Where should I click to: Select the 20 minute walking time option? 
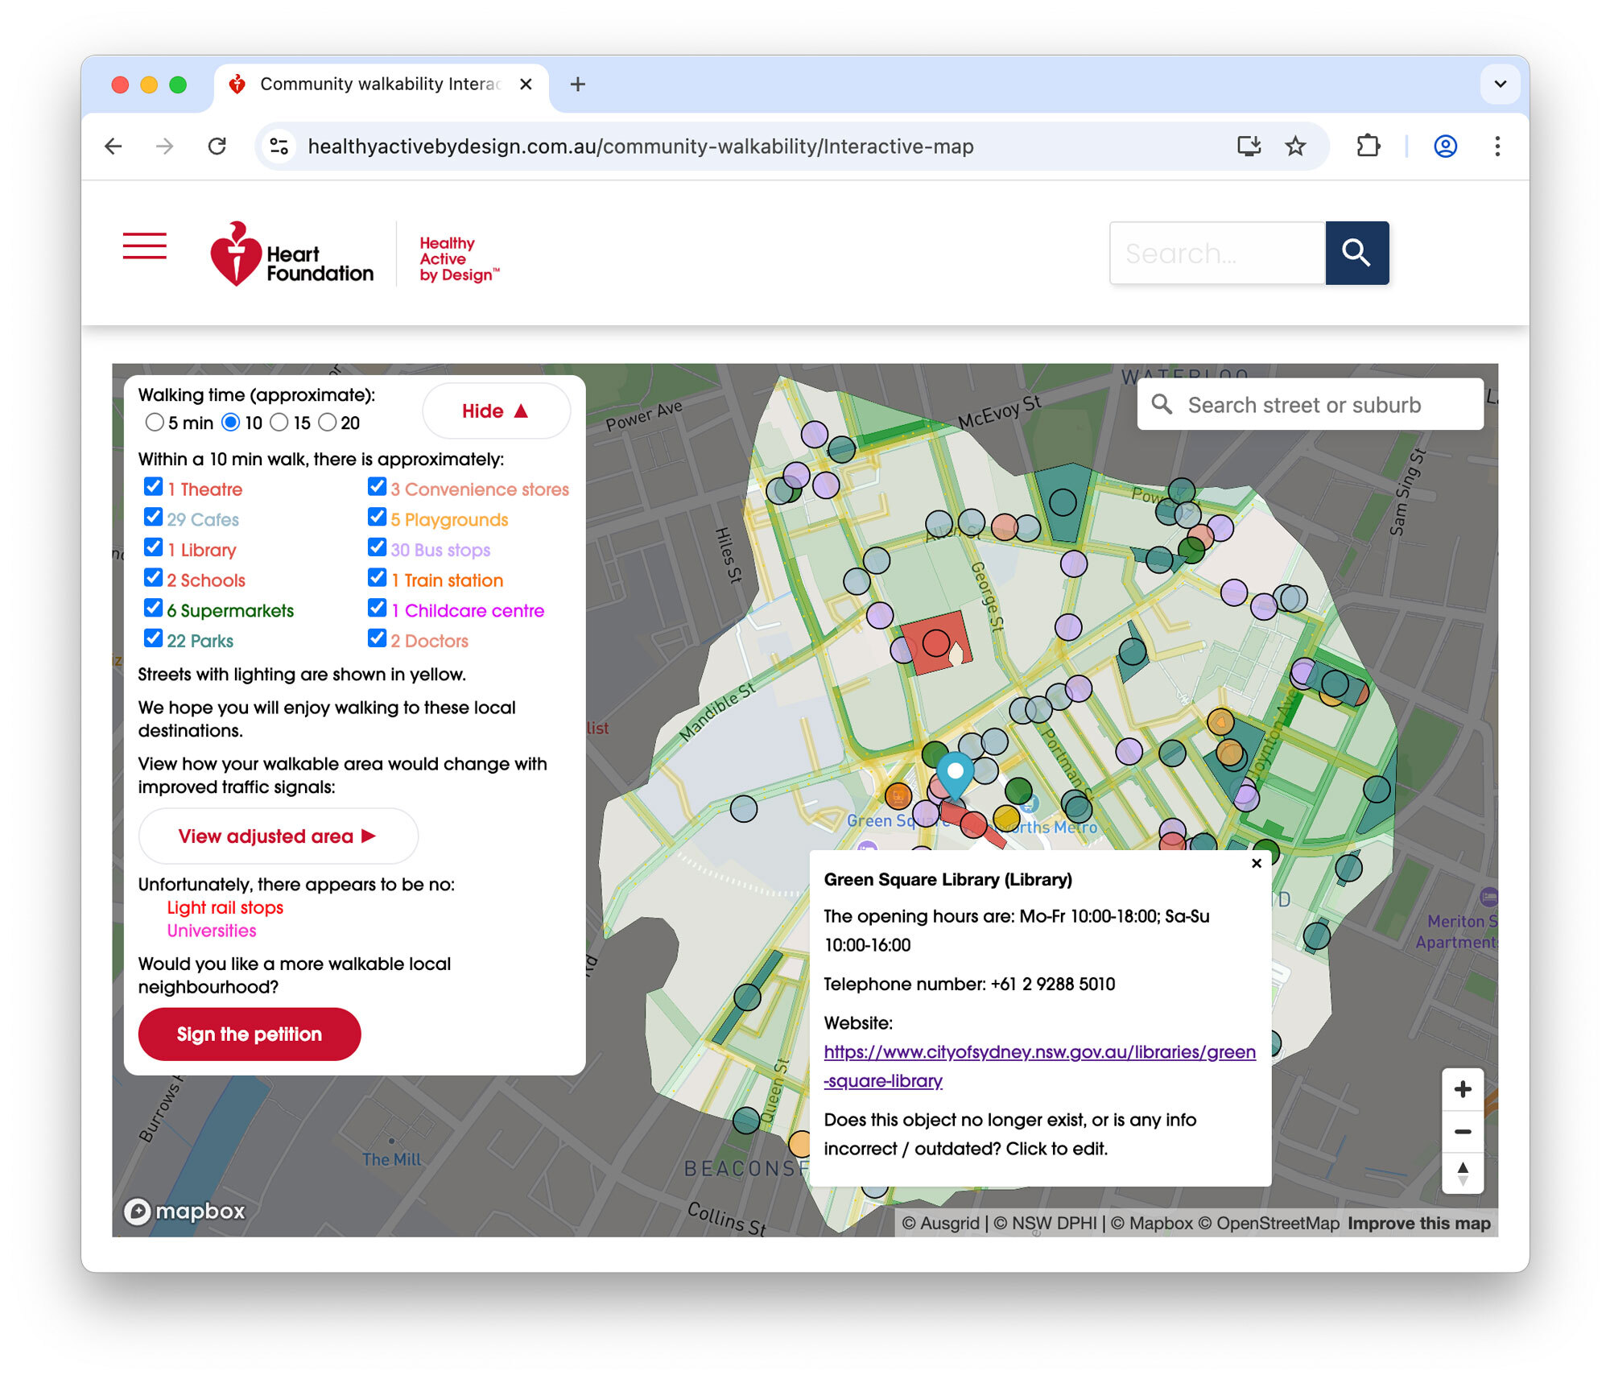coord(327,422)
